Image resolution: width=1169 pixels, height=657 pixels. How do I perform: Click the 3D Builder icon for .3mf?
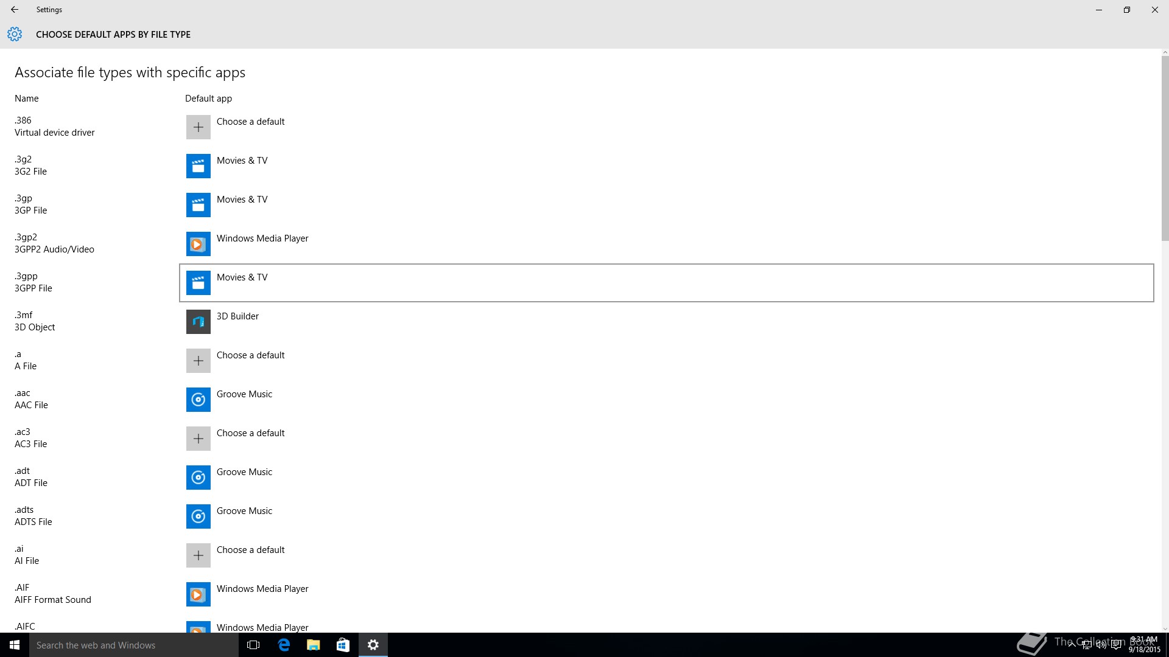pos(198,322)
